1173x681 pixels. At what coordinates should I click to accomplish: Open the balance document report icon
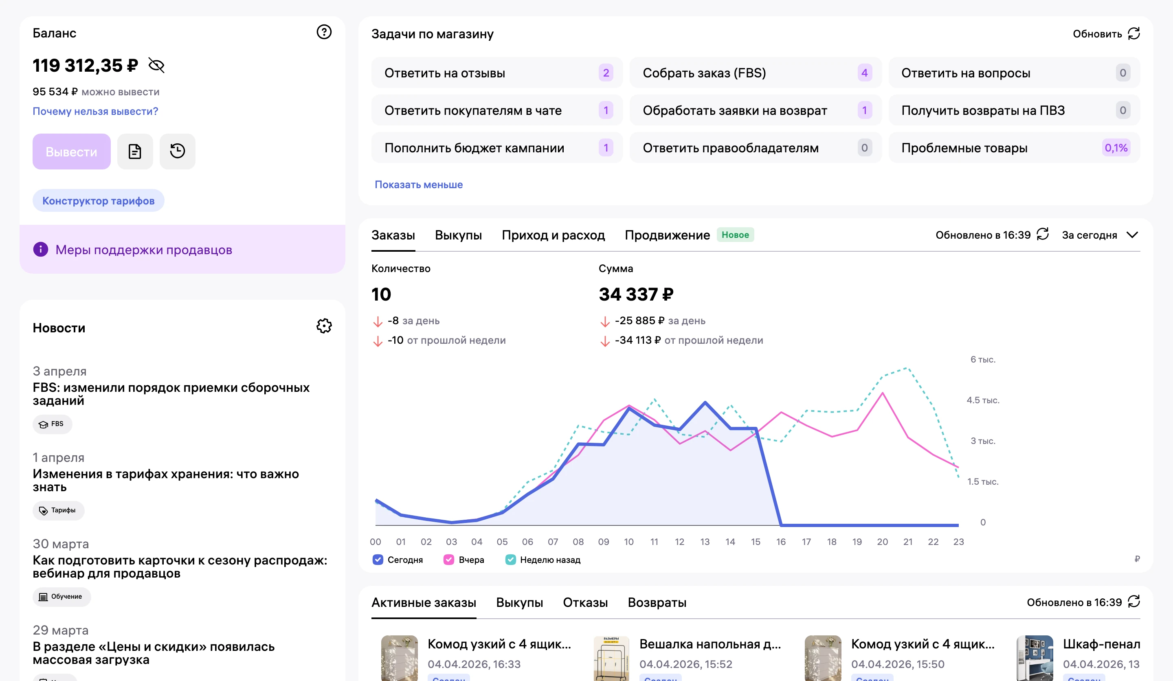coord(135,151)
